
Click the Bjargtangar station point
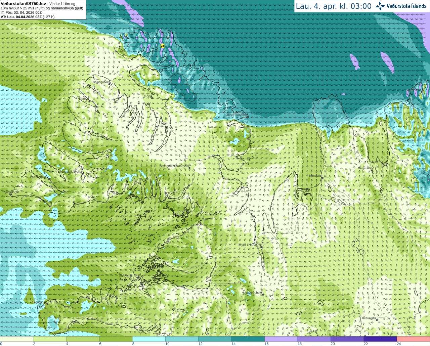point(11,194)
